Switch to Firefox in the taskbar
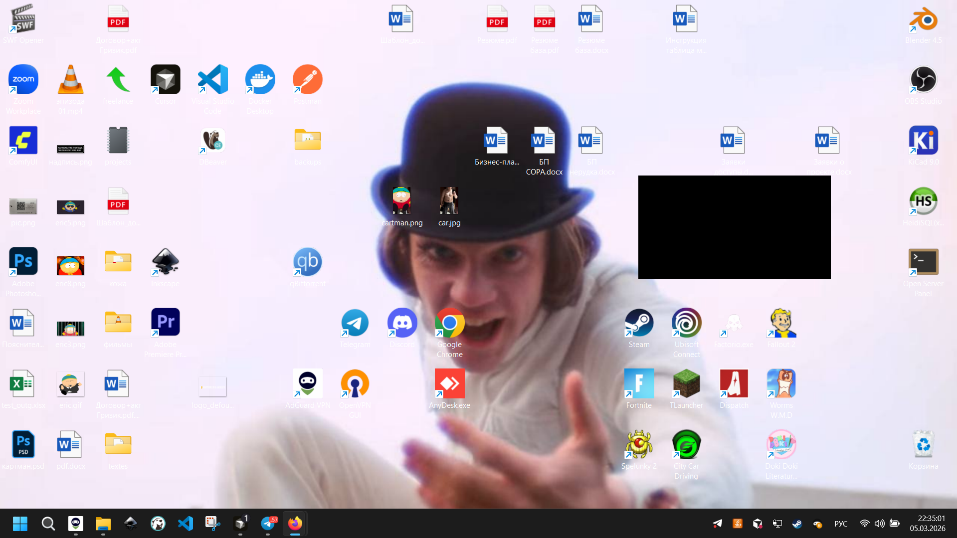Image resolution: width=957 pixels, height=538 pixels. 295,524
